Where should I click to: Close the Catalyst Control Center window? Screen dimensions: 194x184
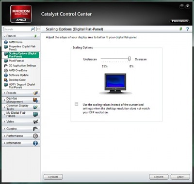188,6
